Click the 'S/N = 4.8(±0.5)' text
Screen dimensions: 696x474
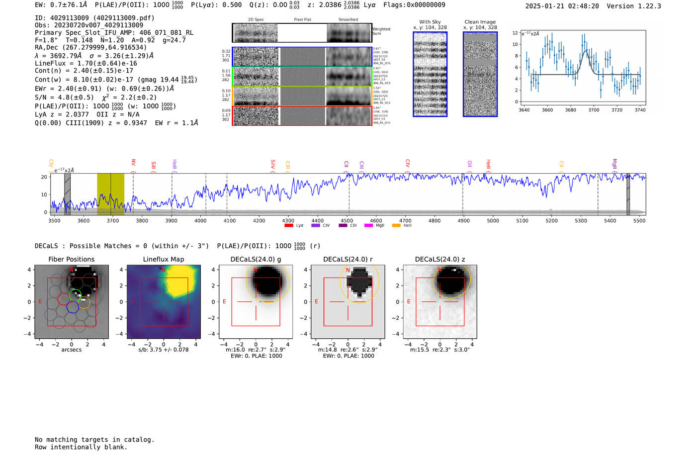coord(64,97)
